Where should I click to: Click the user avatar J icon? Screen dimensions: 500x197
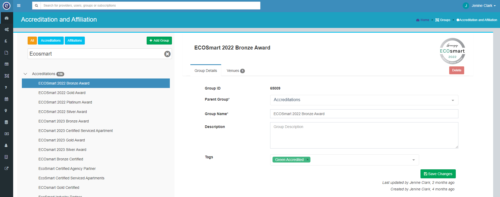click(466, 6)
